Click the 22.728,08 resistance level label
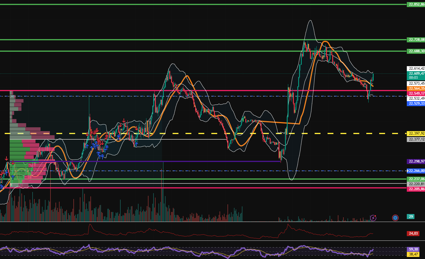The height and width of the screenshot is (259, 425). (x=416, y=40)
